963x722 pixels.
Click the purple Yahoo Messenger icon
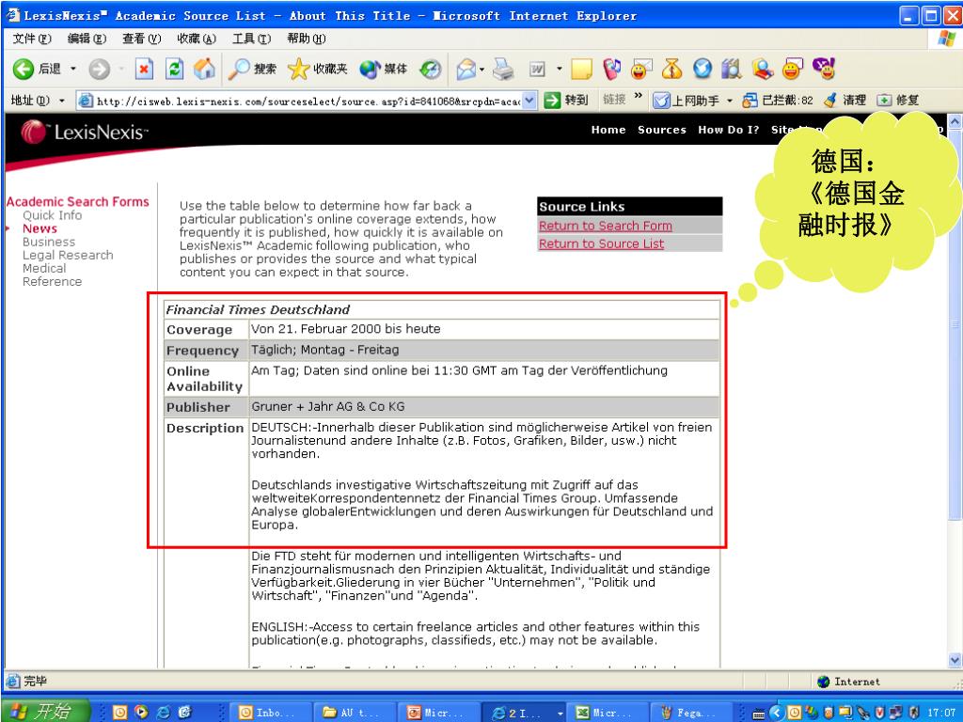click(x=824, y=69)
